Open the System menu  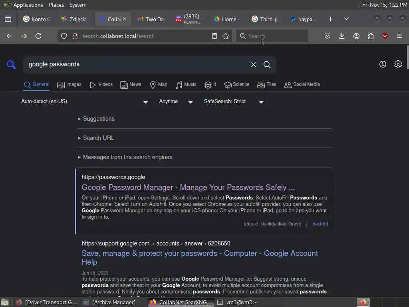78,5
